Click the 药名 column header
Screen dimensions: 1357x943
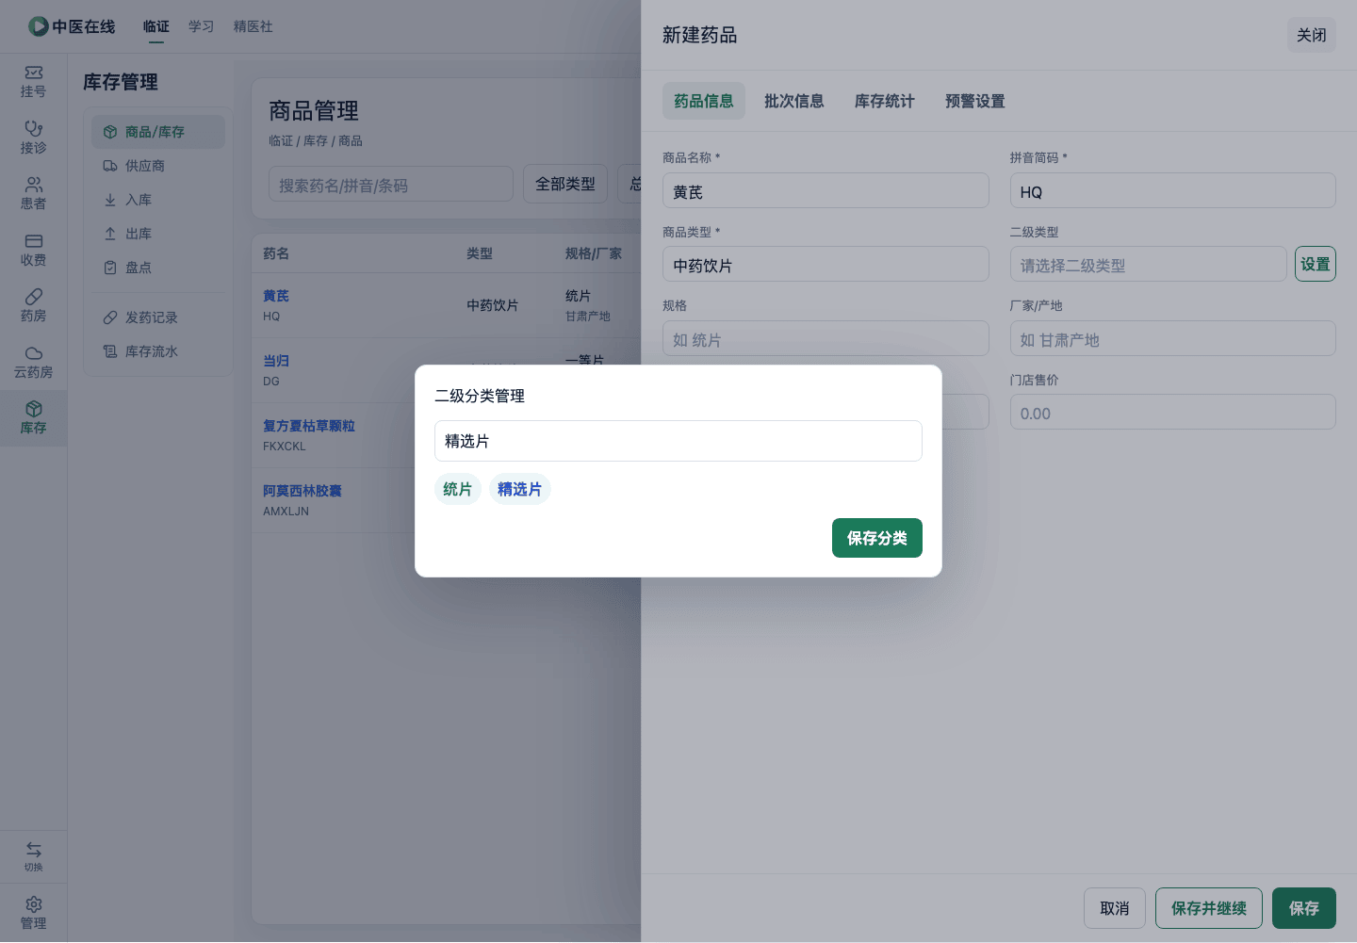tap(276, 253)
